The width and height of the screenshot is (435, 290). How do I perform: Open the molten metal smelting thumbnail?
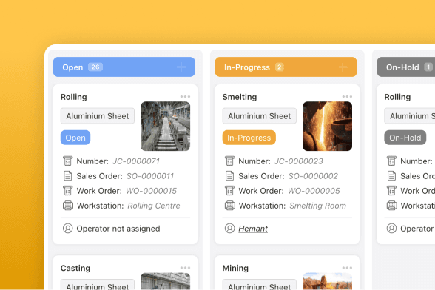(x=327, y=127)
